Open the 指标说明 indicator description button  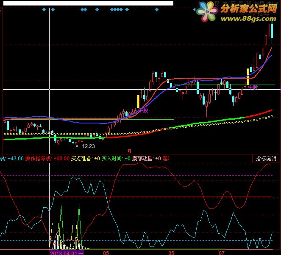pyautogui.click(x=266, y=159)
